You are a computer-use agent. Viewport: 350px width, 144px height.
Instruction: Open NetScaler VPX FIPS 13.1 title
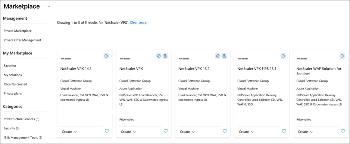pos(257,69)
